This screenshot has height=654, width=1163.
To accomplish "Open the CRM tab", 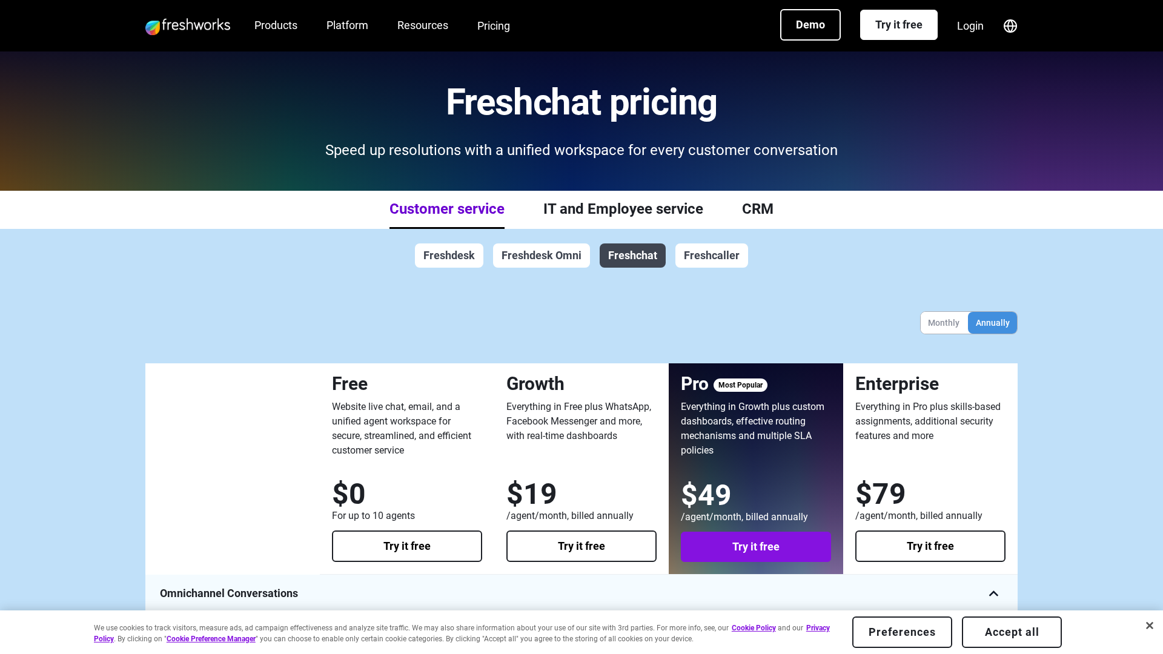I will click(x=757, y=209).
